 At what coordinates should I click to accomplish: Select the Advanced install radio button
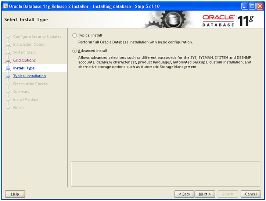[75, 51]
